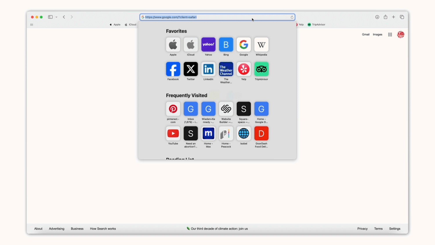Open the Settings footer menu
The image size is (435, 245).
(395, 229)
